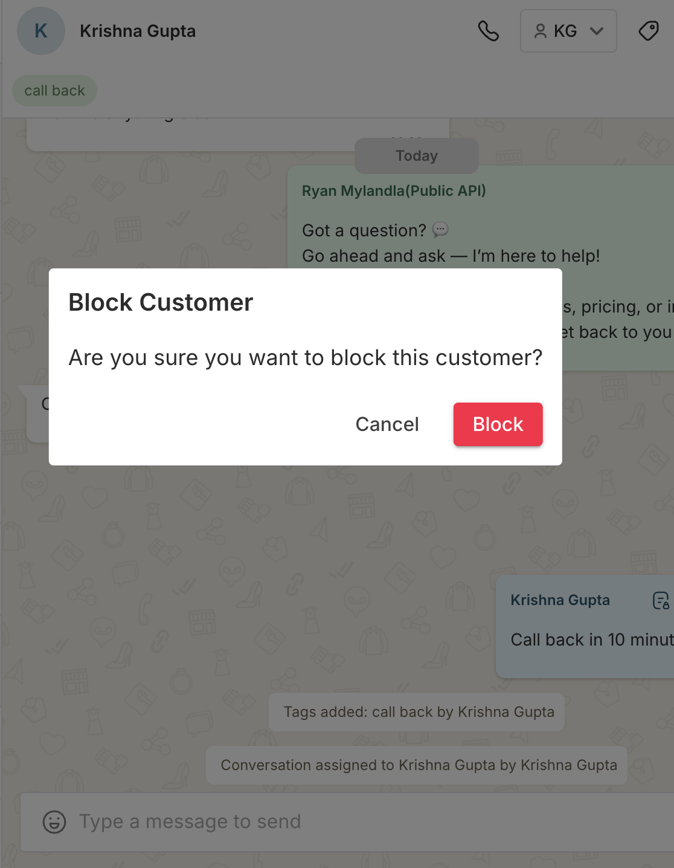Open Krishna Gupta contact name in header

pos(138,31)
